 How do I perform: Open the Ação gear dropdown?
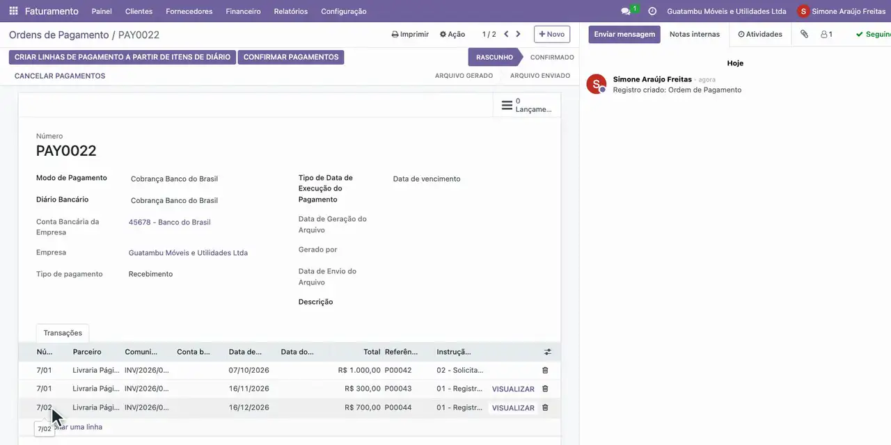click(452, 34)
